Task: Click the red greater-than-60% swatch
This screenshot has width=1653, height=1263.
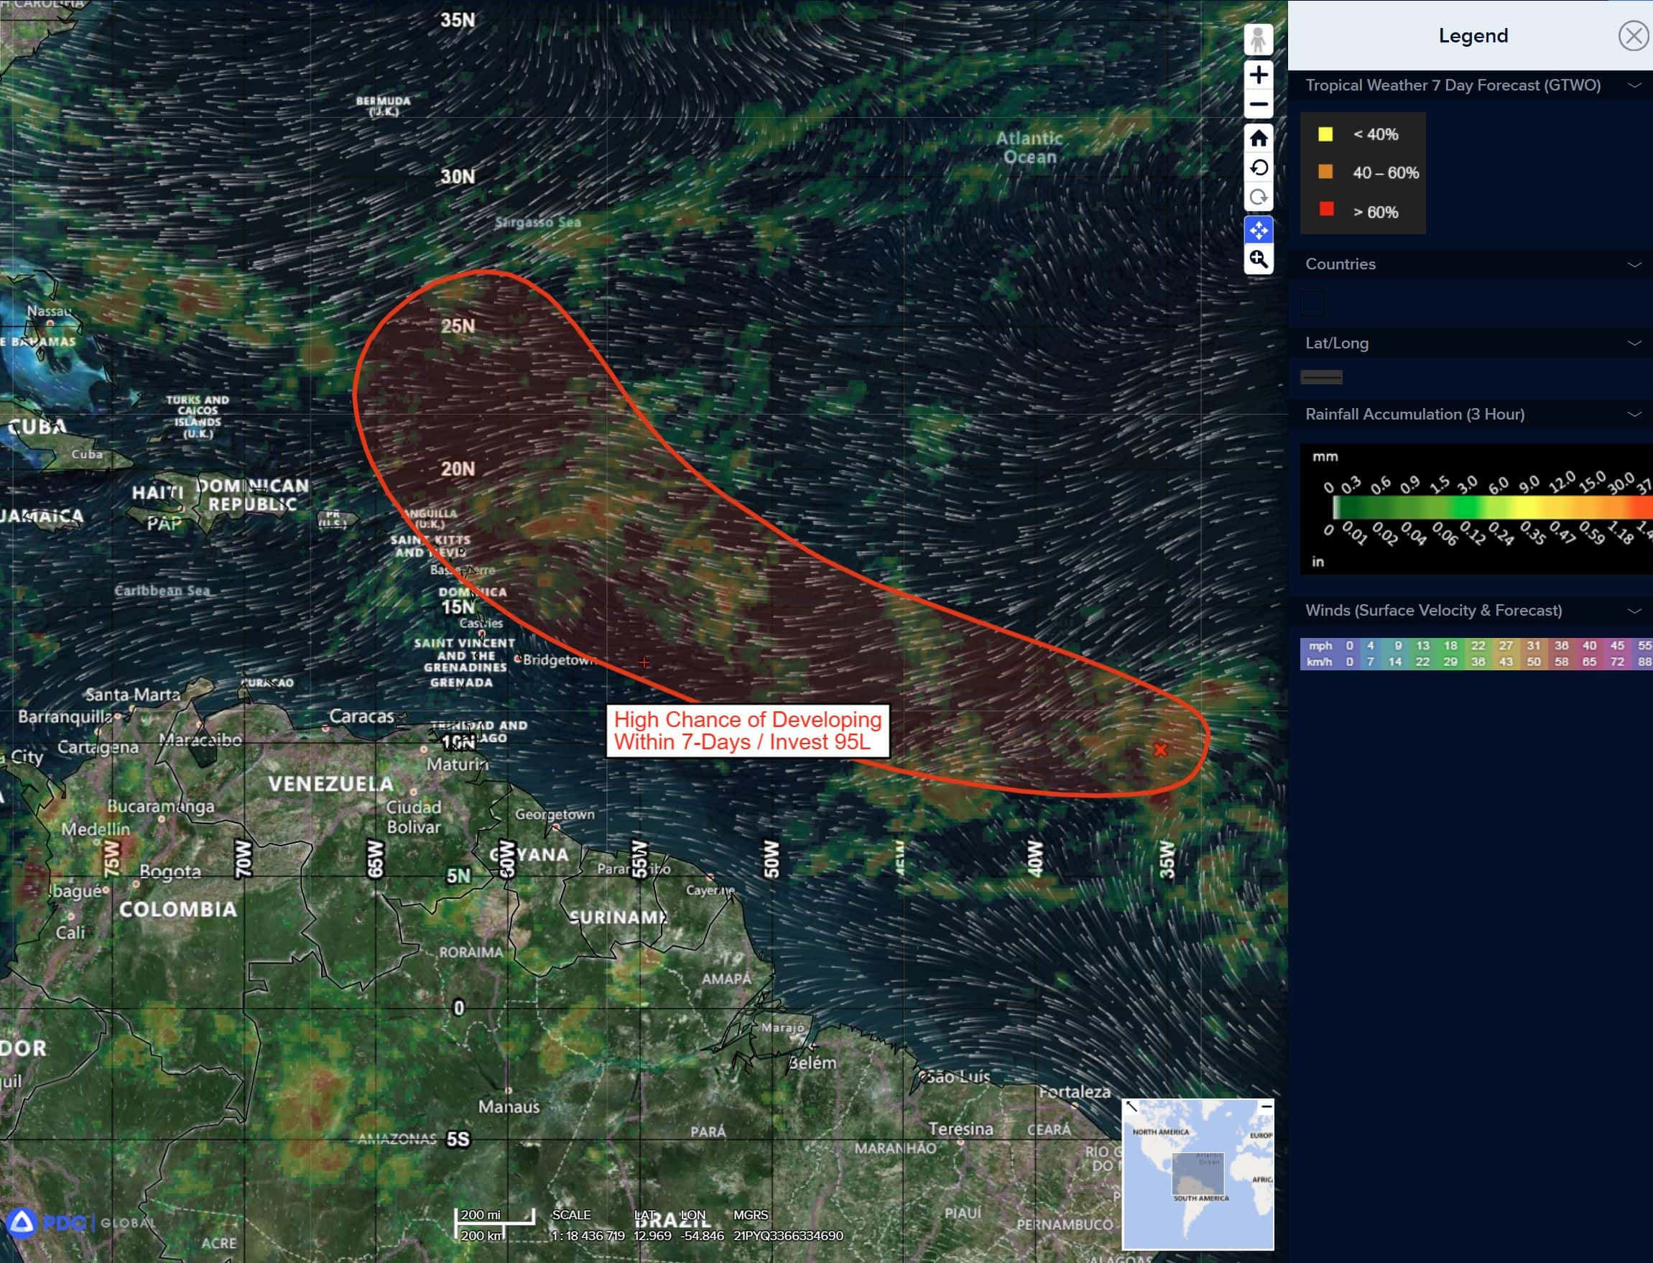Action: (x=1327, y=210)
